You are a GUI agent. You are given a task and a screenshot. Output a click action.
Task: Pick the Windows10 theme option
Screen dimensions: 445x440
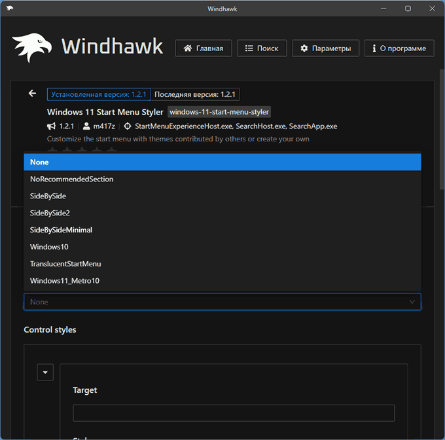coord(222,247)
